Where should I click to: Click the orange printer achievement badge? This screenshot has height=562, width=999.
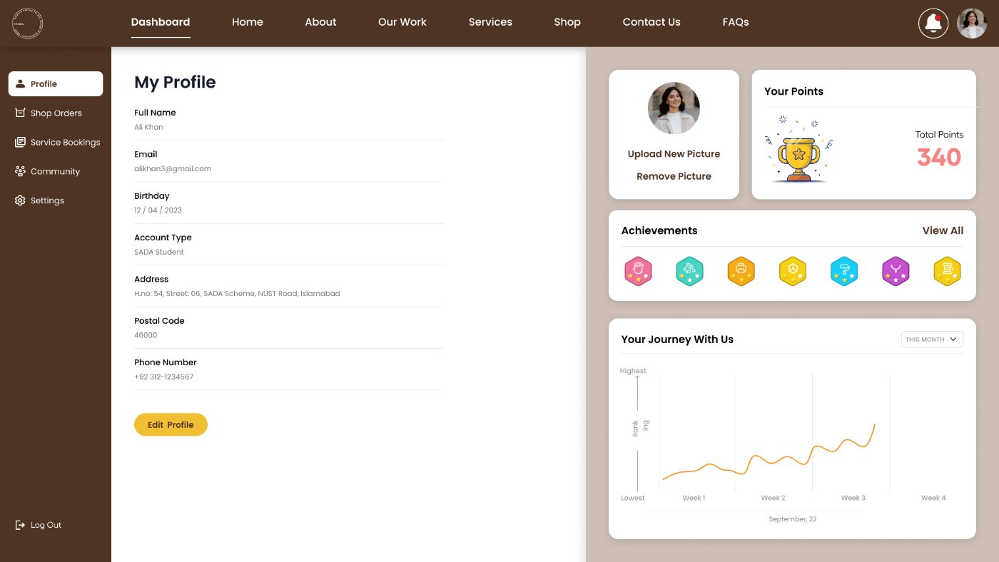coord(741,272)
